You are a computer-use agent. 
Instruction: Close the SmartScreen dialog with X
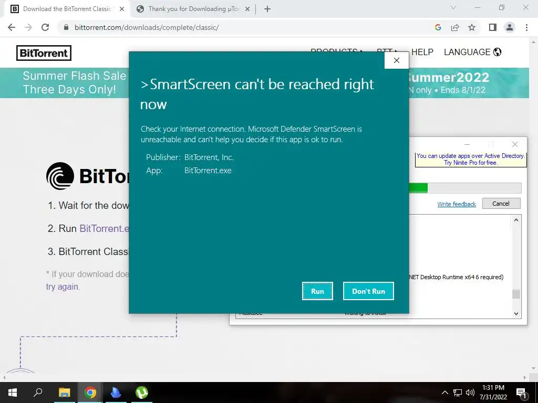397,60
